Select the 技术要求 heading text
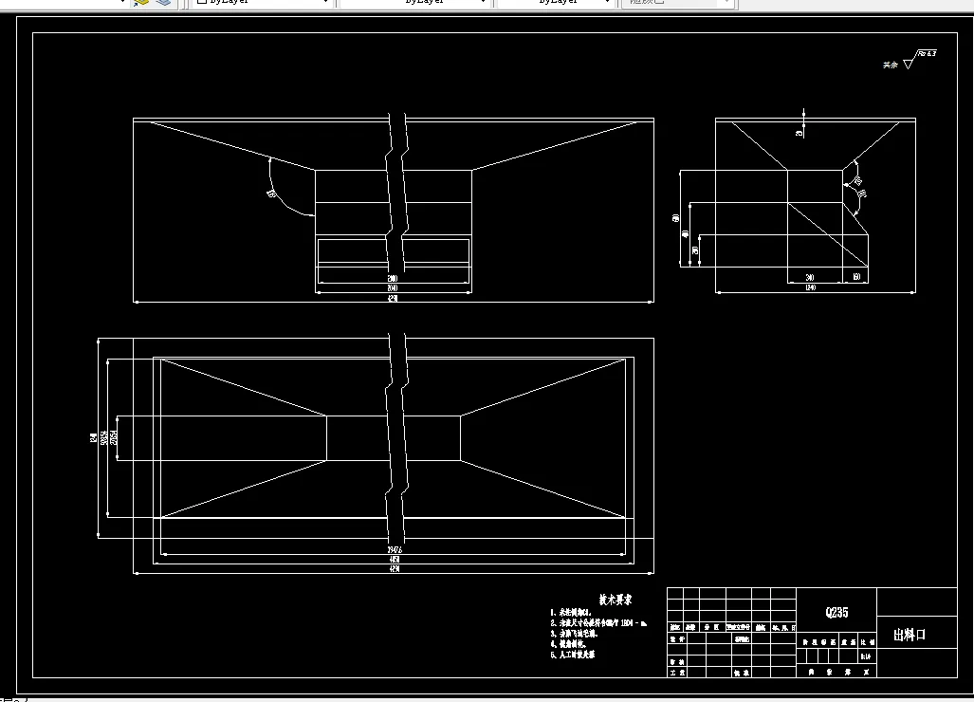Screen dimensions: 974x702 click(x=616, y=600)
